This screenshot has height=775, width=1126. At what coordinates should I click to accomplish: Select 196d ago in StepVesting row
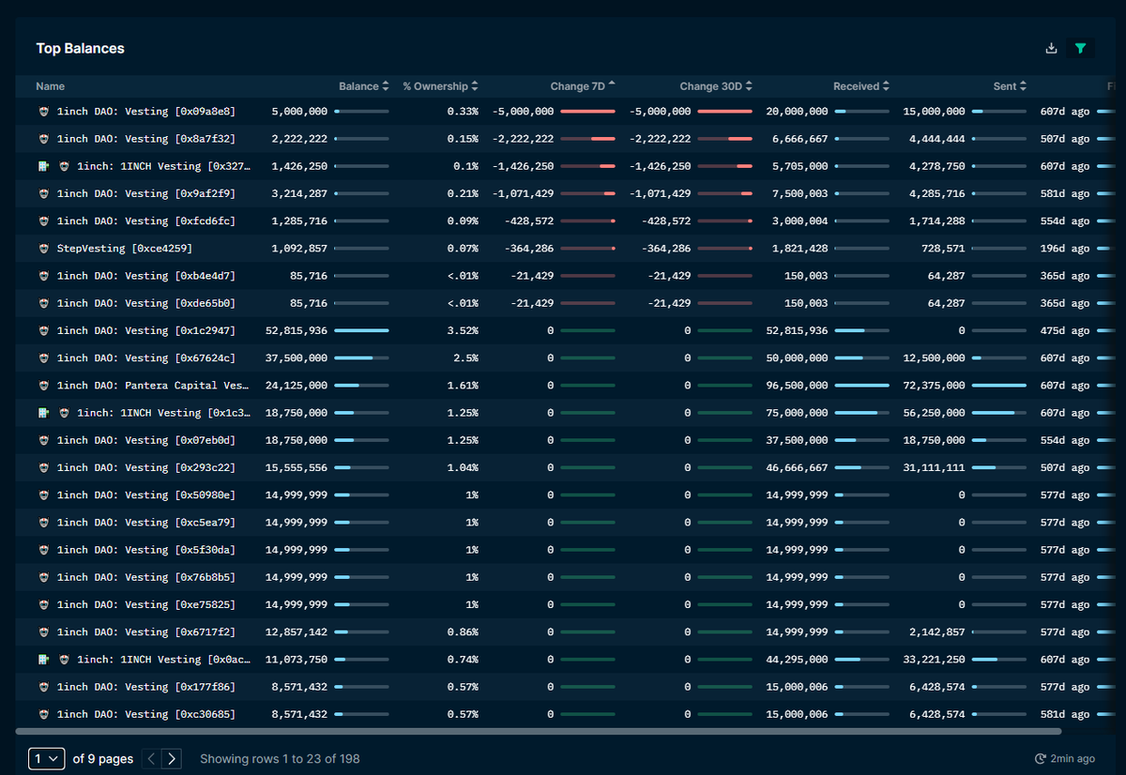1065,249
